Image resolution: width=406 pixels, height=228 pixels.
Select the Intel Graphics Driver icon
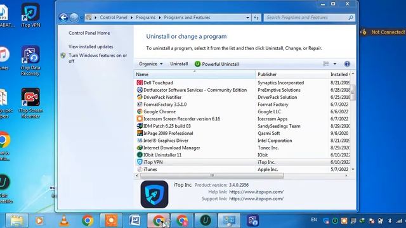point(140,141)
